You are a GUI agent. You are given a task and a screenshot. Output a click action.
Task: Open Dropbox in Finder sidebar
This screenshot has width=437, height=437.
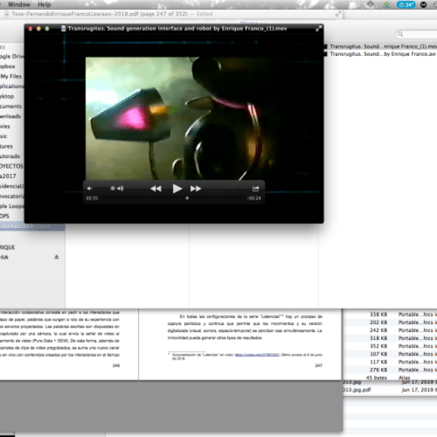click(x=8, y=66)
